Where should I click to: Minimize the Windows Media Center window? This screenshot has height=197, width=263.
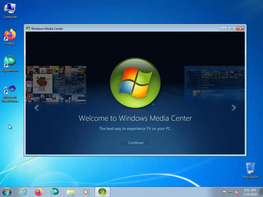pyautogui.click(x=223, y=29)
